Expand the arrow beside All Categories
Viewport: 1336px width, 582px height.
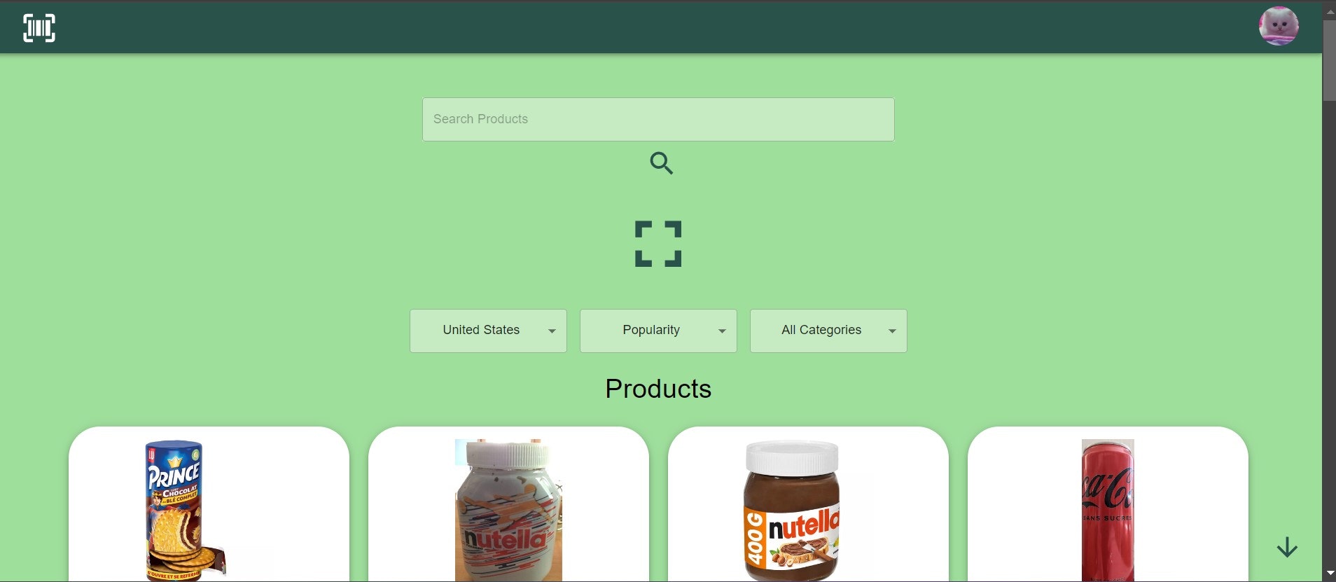[892, 331]
